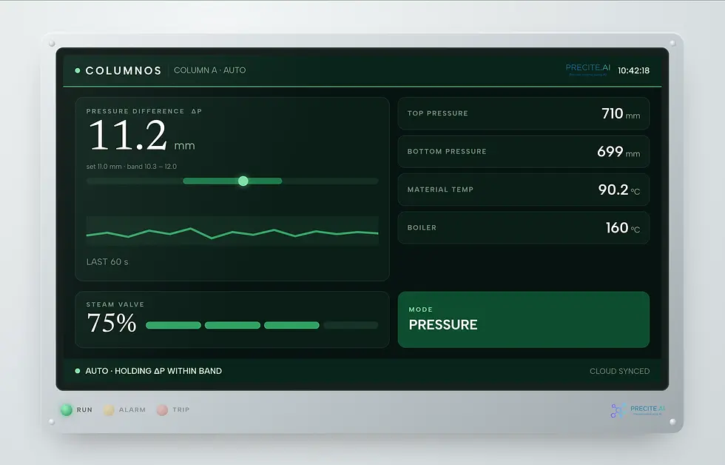Click the yellow ALARM indicator light
This screenshot has height=465, width=725.
coord(109,409)
